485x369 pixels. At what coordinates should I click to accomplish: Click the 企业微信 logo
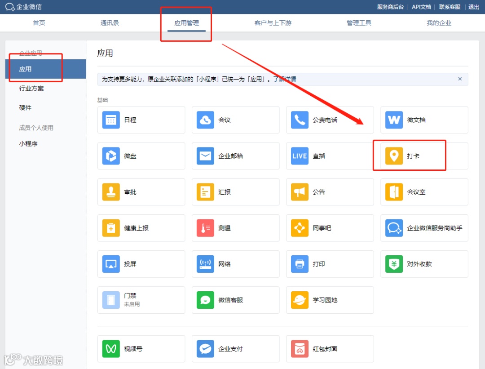coord(23,7)
